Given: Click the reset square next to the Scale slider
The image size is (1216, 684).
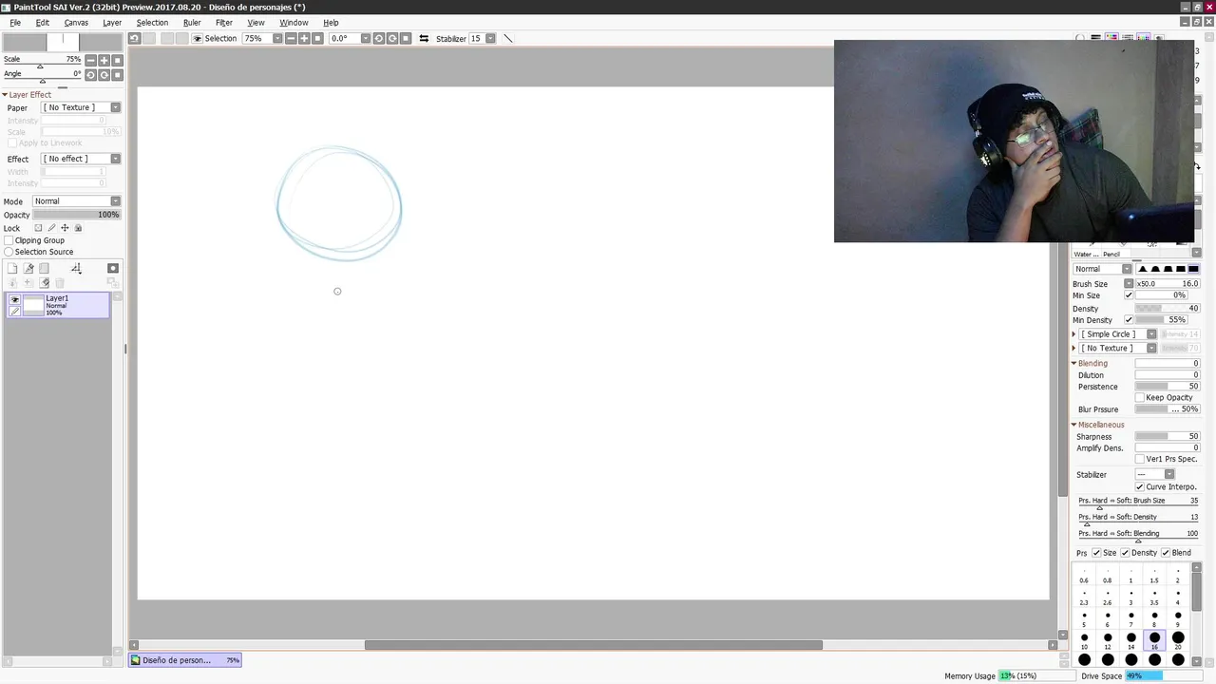Looking at the screenshot, I should (x=117, y=60).
